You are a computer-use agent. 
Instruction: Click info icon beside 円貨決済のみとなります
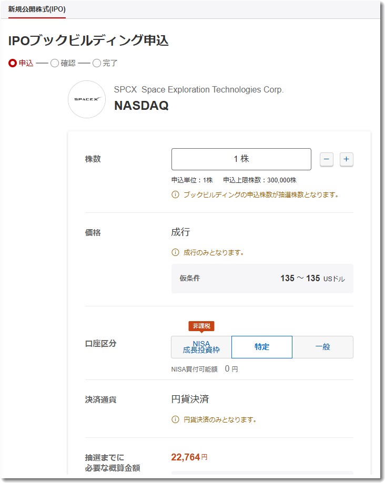pyautogui.click(x=175, y=419)
